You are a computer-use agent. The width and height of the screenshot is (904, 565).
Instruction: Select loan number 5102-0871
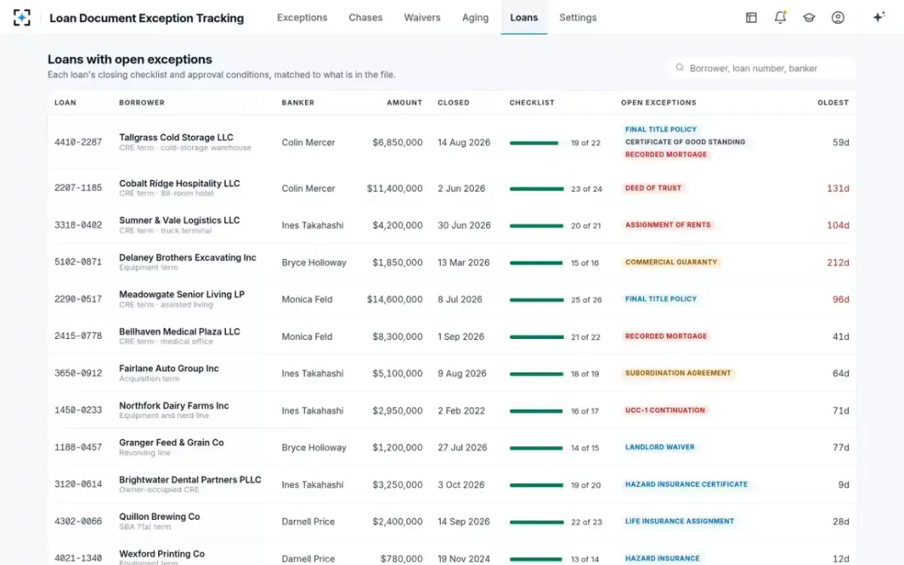(x=78, y=262)
